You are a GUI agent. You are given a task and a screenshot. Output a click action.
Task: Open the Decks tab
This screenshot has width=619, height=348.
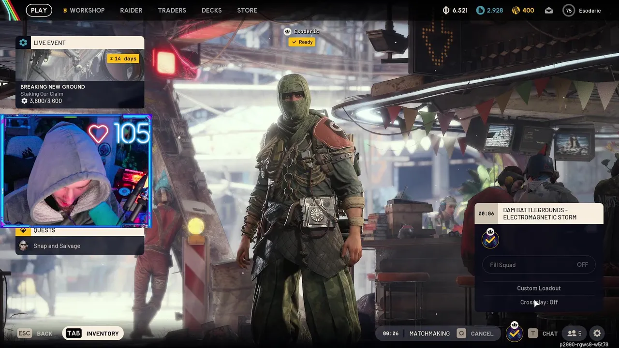(211, 10)
